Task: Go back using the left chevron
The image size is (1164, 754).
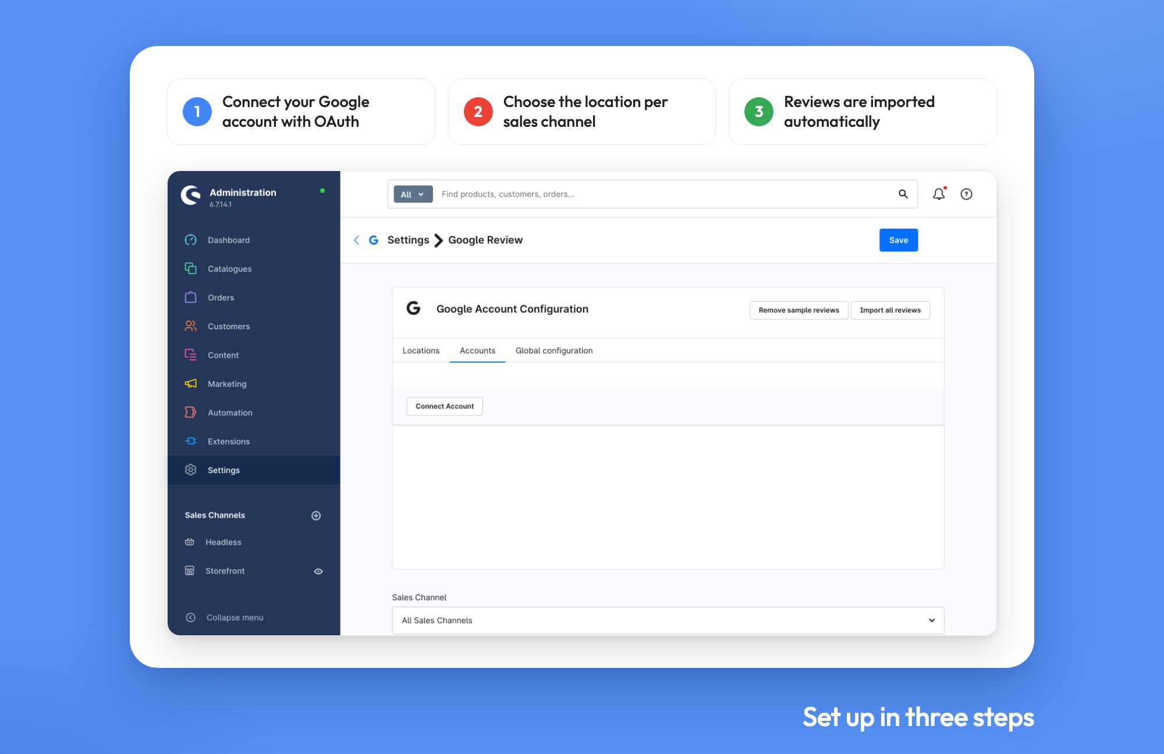Action: [356, 240]
